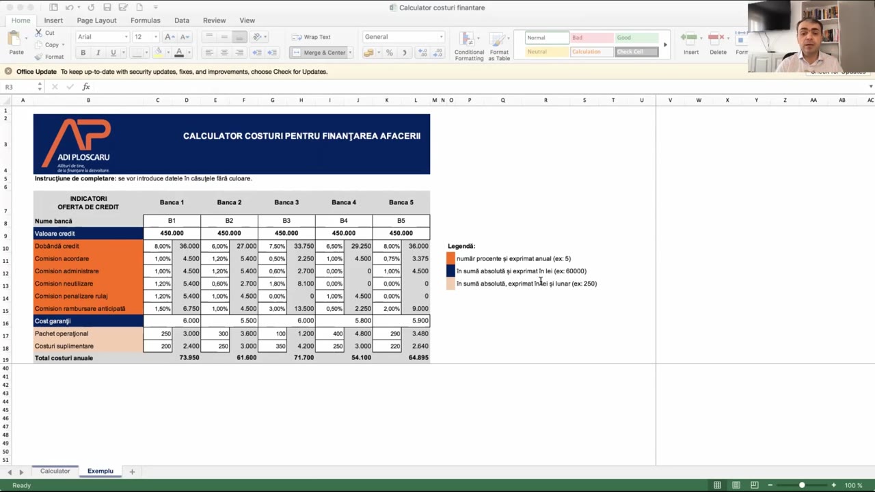875x492 pixels.
Task: Switch to Page Layout view in status bar
Action: 736,485
